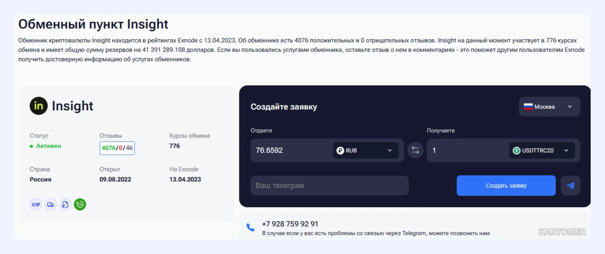Click the USDT Tether coin icon

click(x=517, y=151)
